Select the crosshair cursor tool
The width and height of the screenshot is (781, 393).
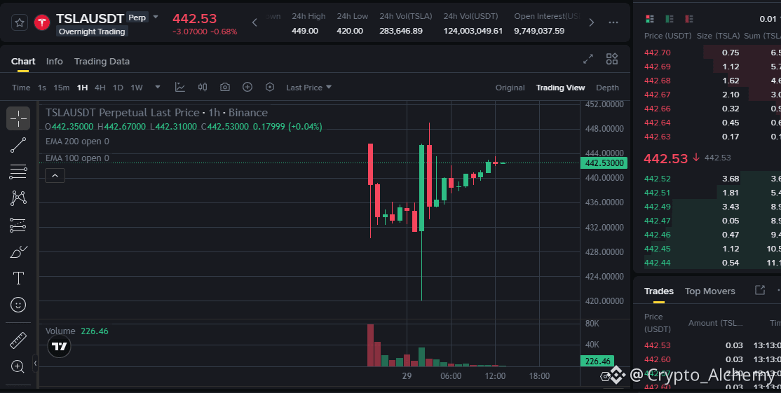[x=18, y=118]
